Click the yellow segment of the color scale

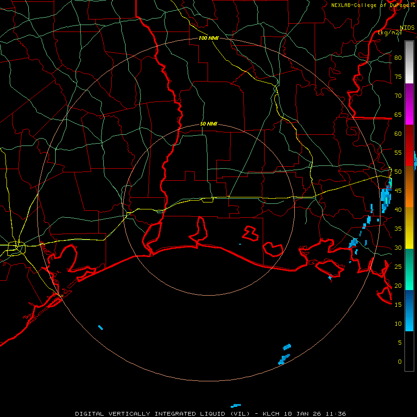pos(409,228)
